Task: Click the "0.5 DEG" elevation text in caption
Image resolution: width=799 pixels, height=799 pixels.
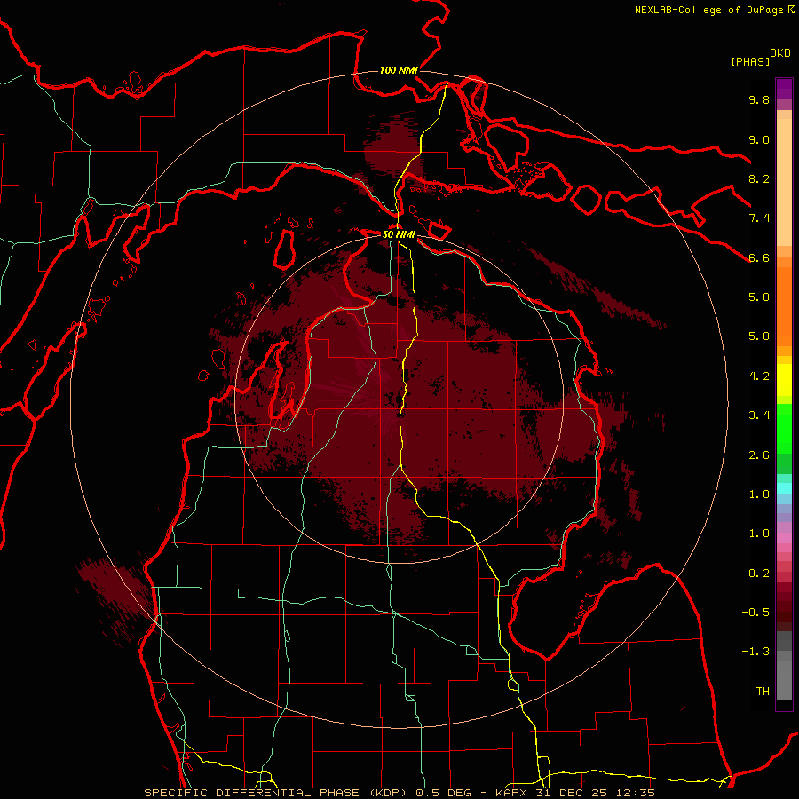Action: (x=445, y=793)
